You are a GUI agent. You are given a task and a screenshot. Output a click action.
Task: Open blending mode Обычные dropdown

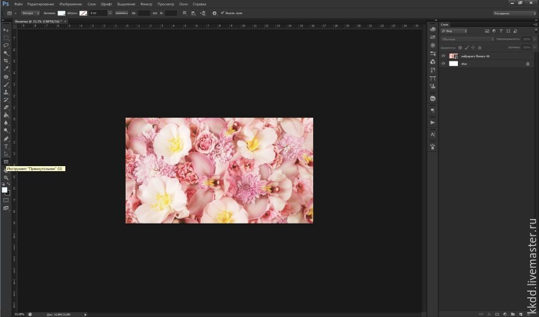point(467,39)
